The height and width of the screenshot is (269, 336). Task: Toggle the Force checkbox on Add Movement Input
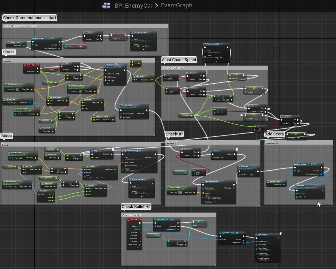click(x=113, y=83)
